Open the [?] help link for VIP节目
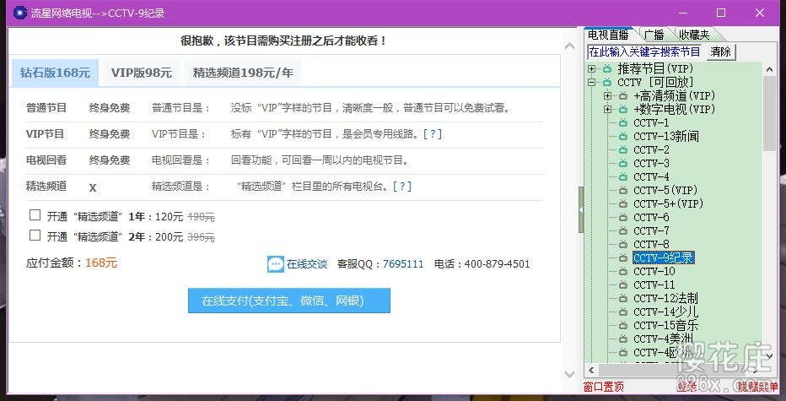 pos(433,134)
